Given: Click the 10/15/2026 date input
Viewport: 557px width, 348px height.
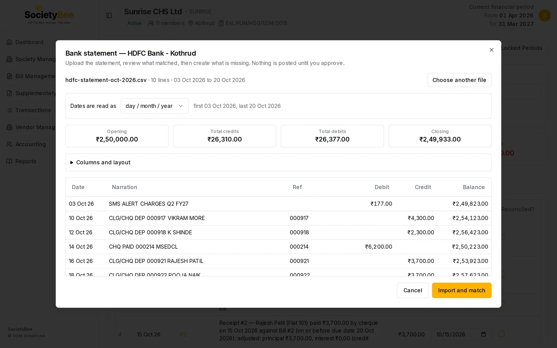Looking at the screenshot, I should click(461, 334).
